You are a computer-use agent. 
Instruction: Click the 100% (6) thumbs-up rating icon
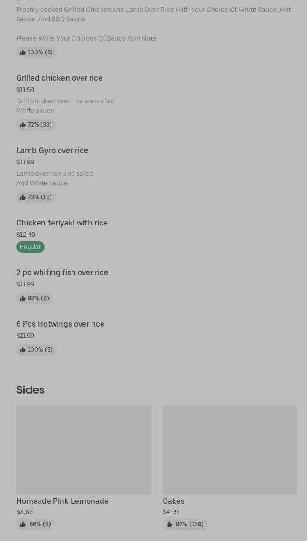(x=23, y=52)
